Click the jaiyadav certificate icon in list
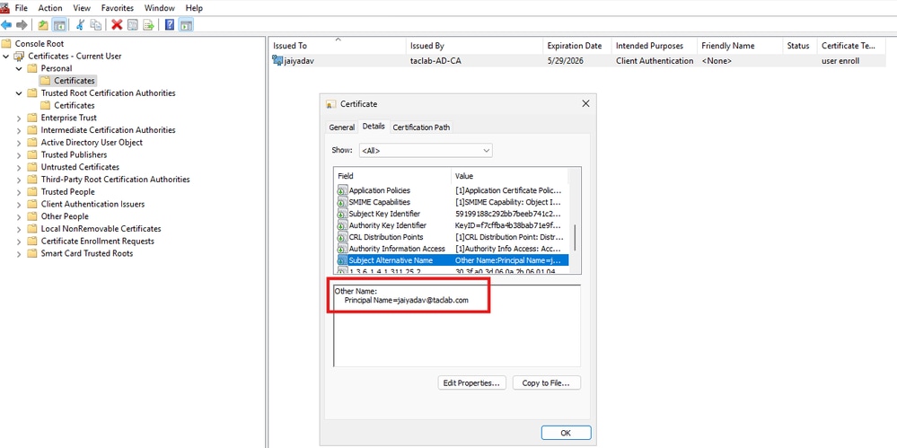 coord(277,61)
